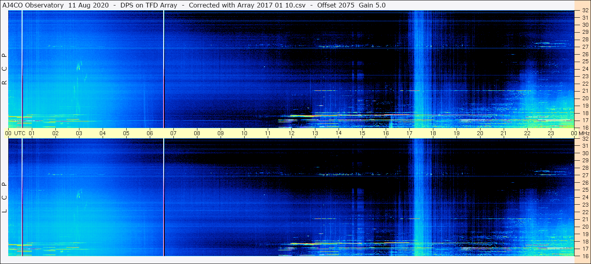
Task: Click the 16 MHz label on LCP frequency scale
Action: pos(585,256)
